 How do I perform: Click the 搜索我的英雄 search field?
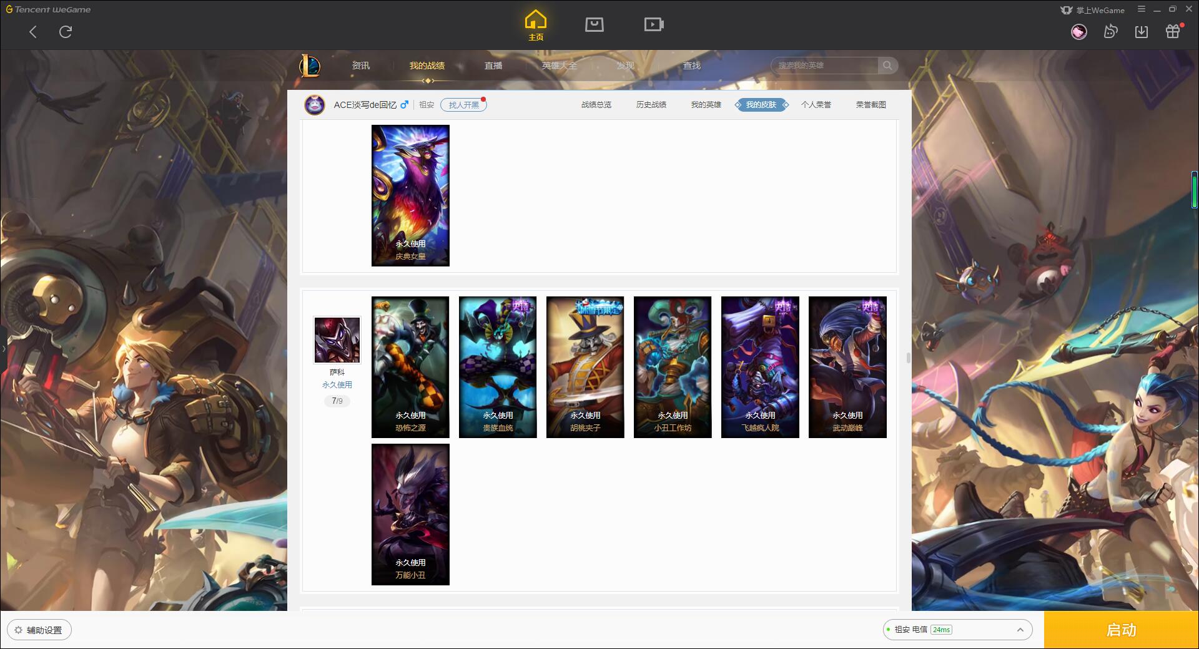pos(824,66)
